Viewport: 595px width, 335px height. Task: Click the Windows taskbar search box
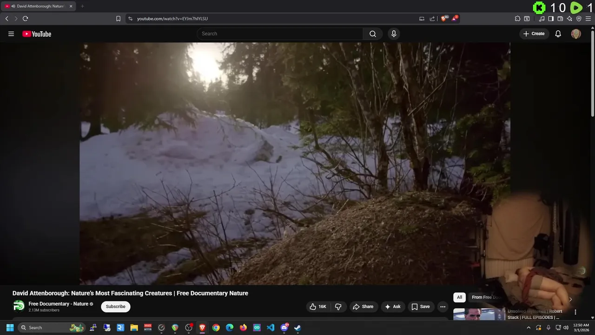pos(52,328)
